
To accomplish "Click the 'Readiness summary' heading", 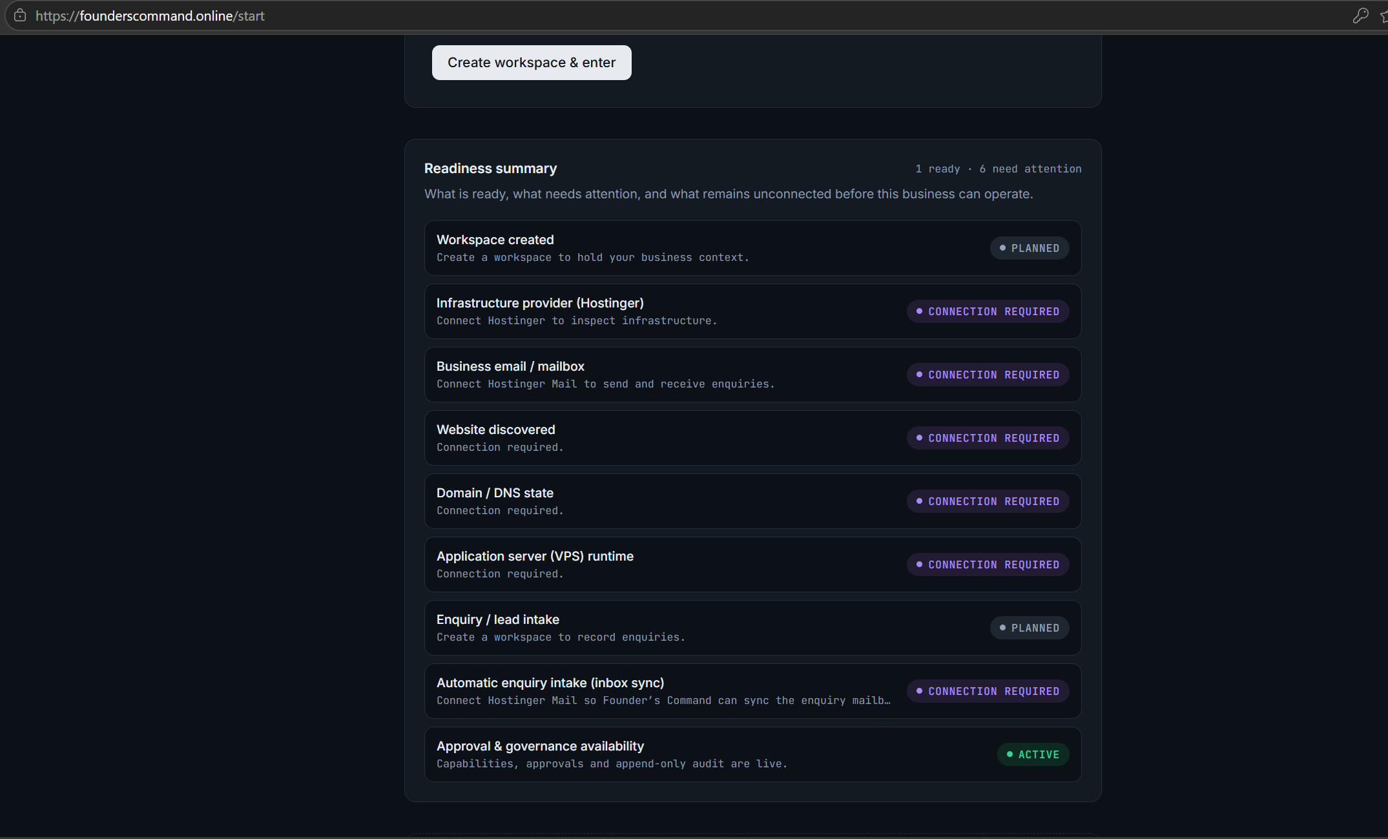I will [490, 169].
